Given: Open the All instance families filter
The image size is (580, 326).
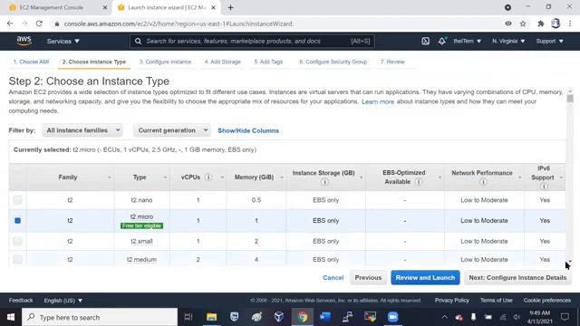Looking at the screenshot, I should 82,130.
